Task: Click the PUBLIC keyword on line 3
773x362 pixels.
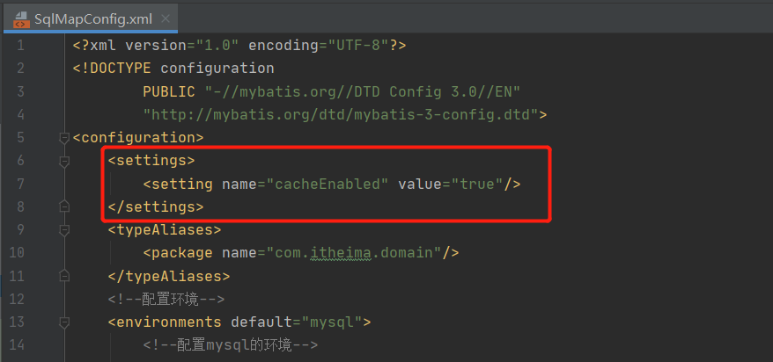Action: coord(169,91)
